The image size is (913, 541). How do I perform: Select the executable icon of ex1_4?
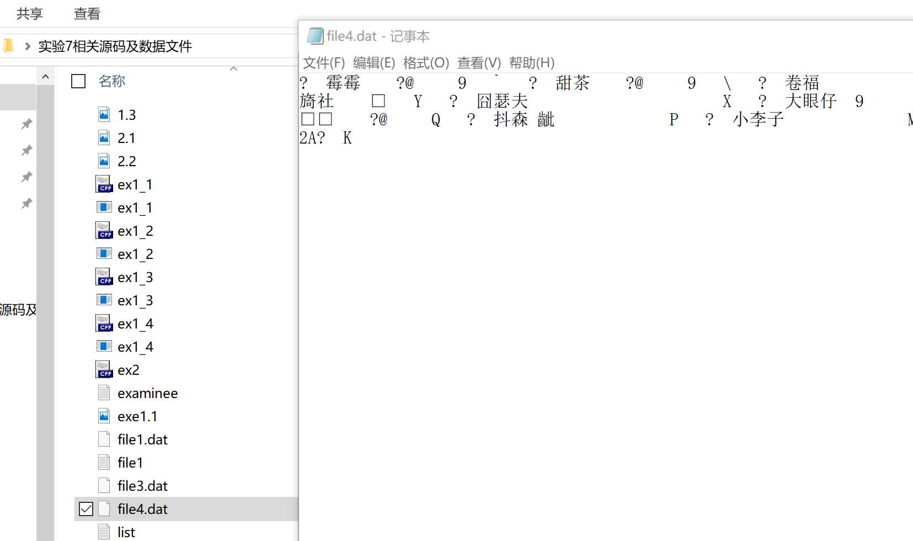pyautogui.click(x=104, y=347)
